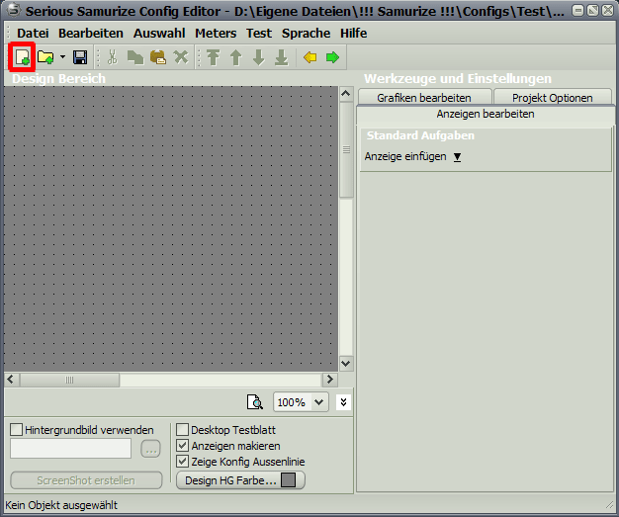Image resolution: width=619 pixels, height=517 pixels.
Task: Save config with floppy disk icon
Action: (80, 57)
